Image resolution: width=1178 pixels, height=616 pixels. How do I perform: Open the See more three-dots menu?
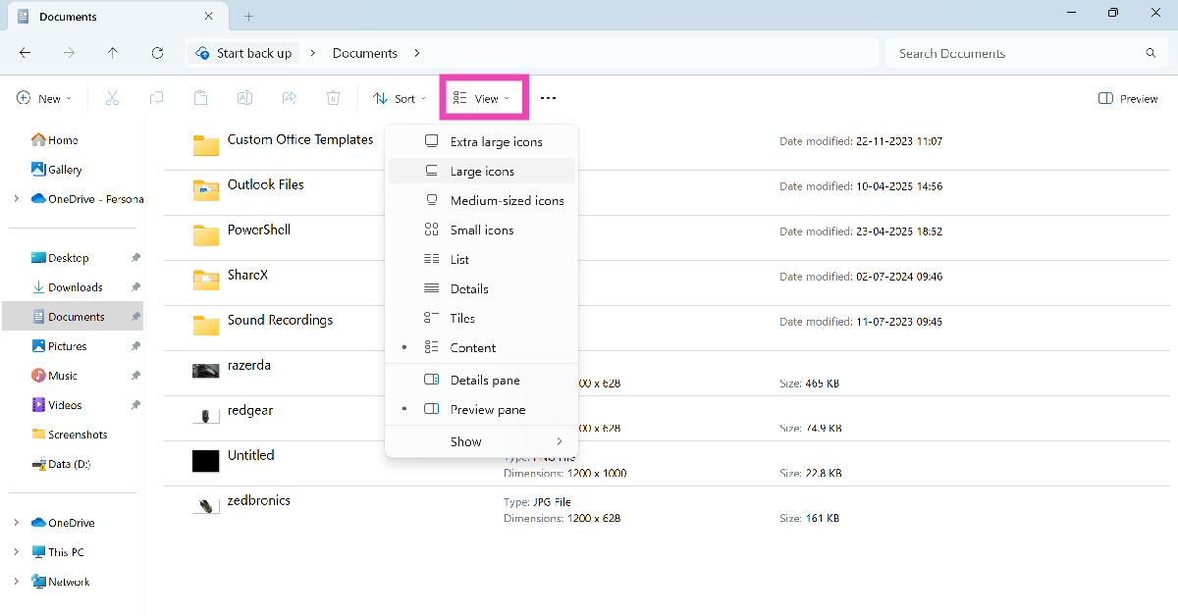coord(548,98)
